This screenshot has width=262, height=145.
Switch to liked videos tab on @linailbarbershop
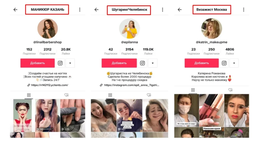(x=66, y=95)
